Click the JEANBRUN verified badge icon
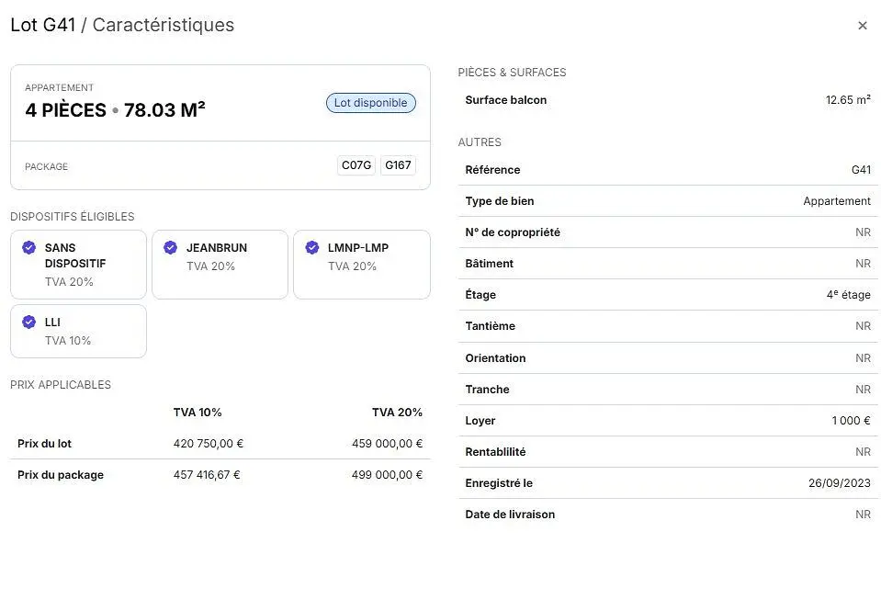881x611 pixels. coord(170,247)
